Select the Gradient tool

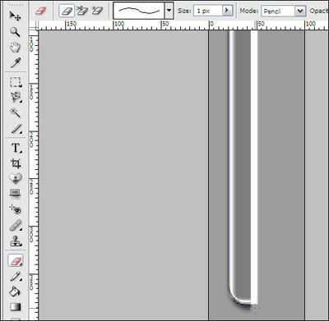pyautogui.click(x=16, y=307)
